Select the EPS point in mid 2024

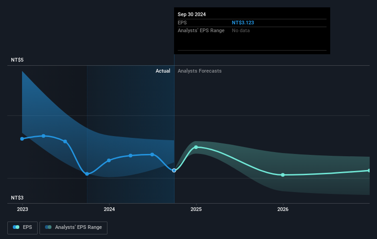(x=152, y=154)
